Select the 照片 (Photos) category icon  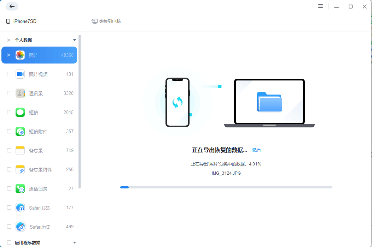[x=21, y=55]
